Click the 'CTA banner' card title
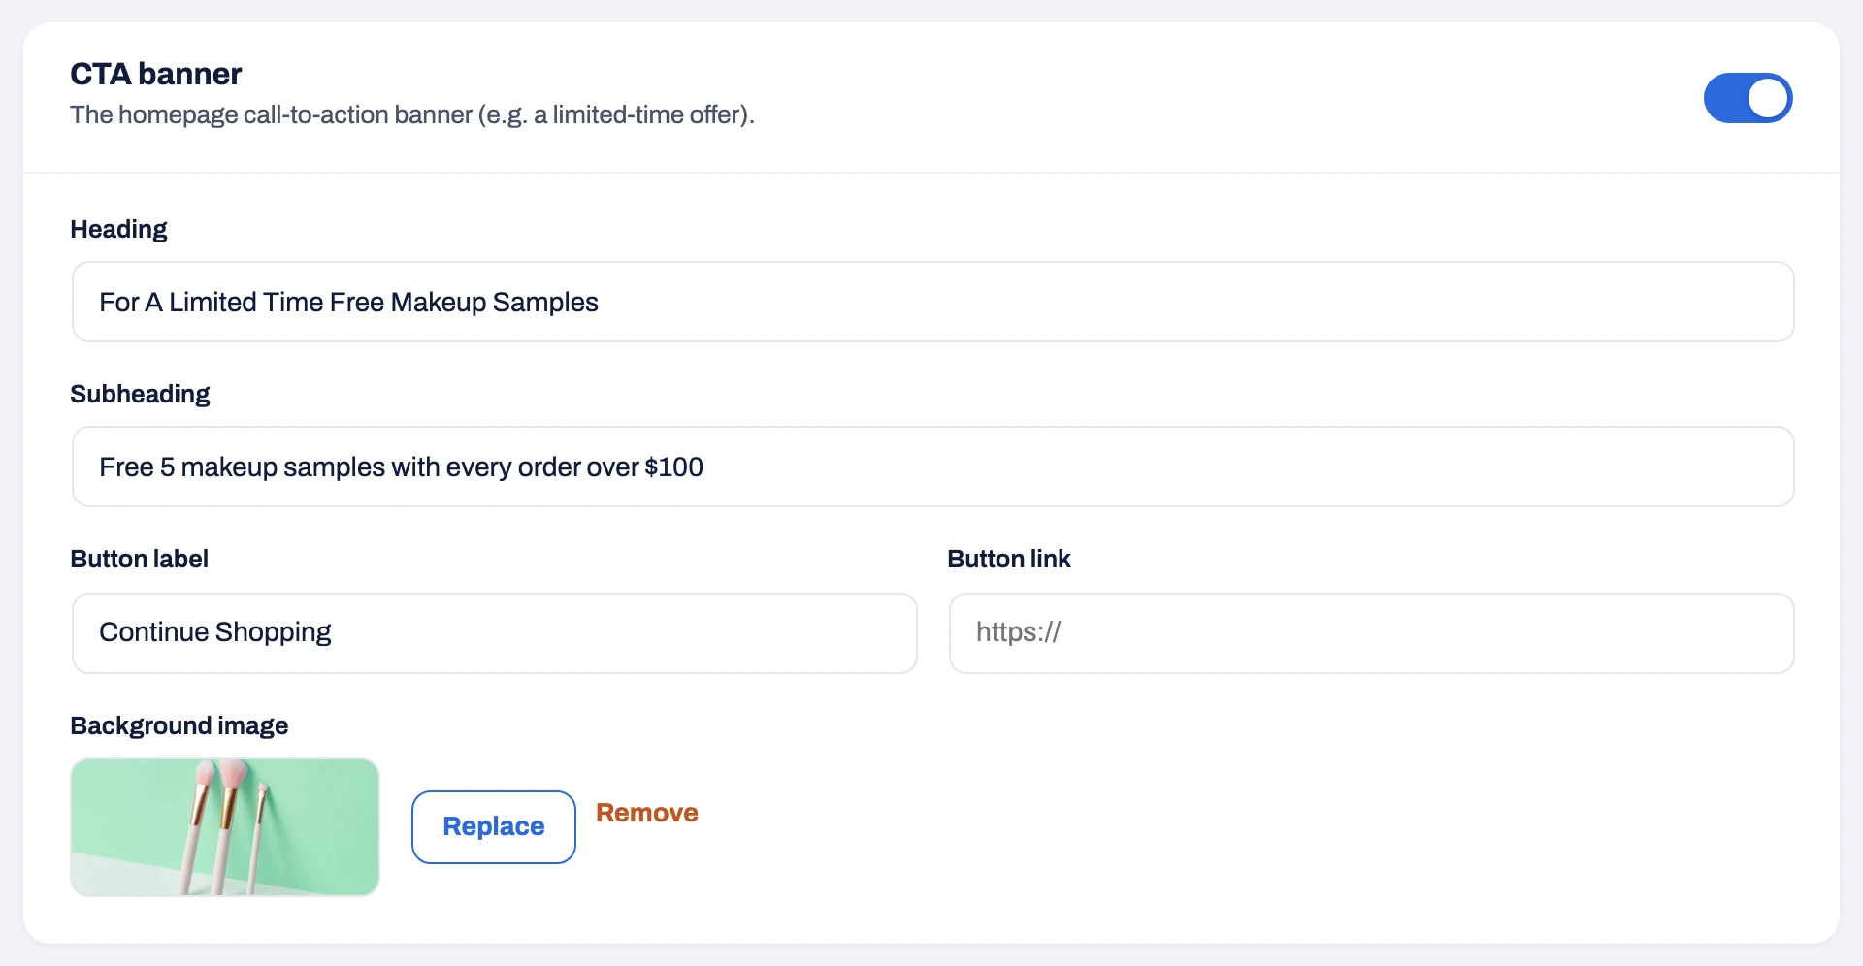 (155, 74)
